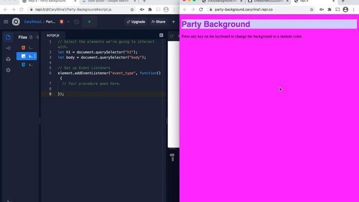The width and height of the screenshot is (359, 202).
Task: Go back in right browser window
Action: pyautogui.click(x=185, y=10)
